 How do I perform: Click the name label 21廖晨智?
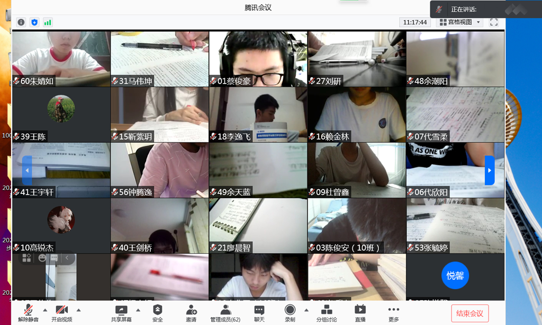234,248
